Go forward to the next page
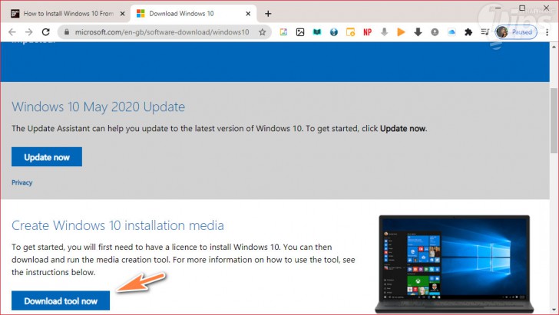The width and height of the screenshot is (559, 315). coord(29,32)
